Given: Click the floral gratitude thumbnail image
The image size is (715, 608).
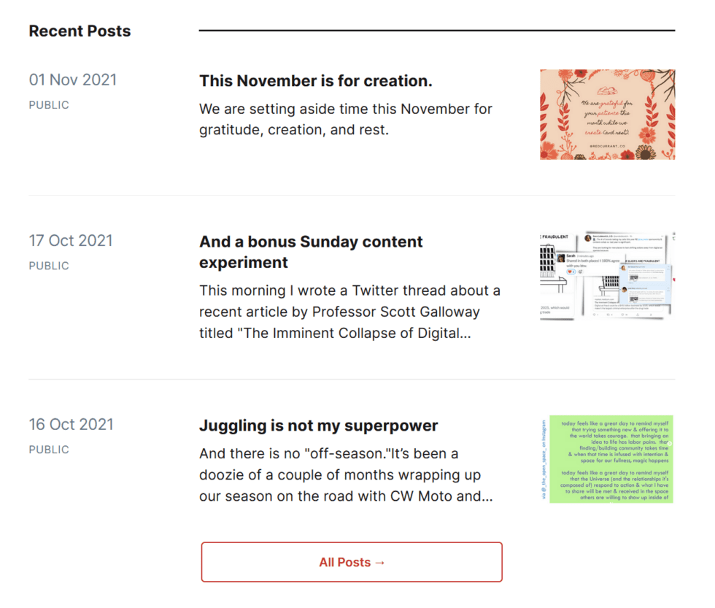Looking at the screenshot, I should pyautogui.click(x=608, y=115).
